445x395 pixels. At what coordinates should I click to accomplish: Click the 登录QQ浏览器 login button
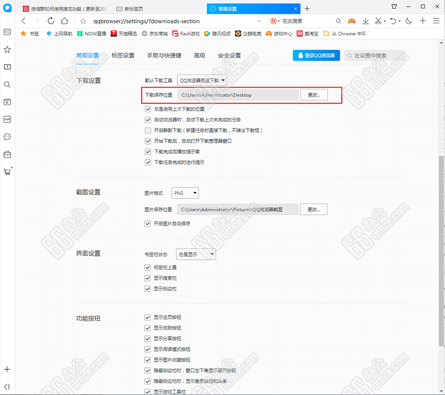tap(316, 56)
